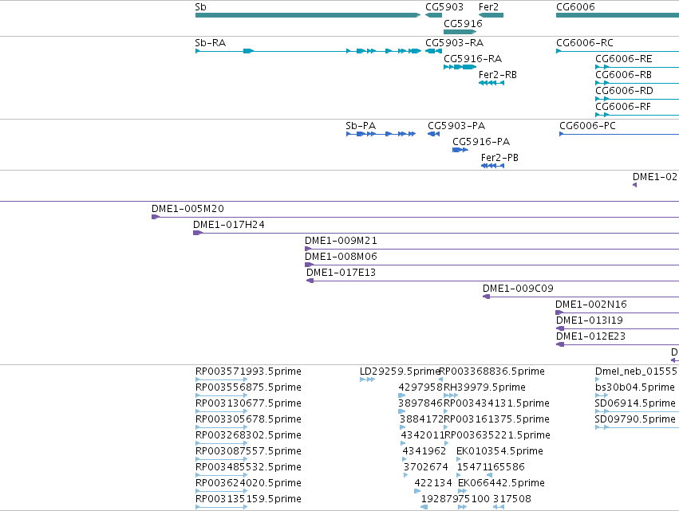Select the 4341962 feature label
The image size is (679, 511).
pos(424,451)
